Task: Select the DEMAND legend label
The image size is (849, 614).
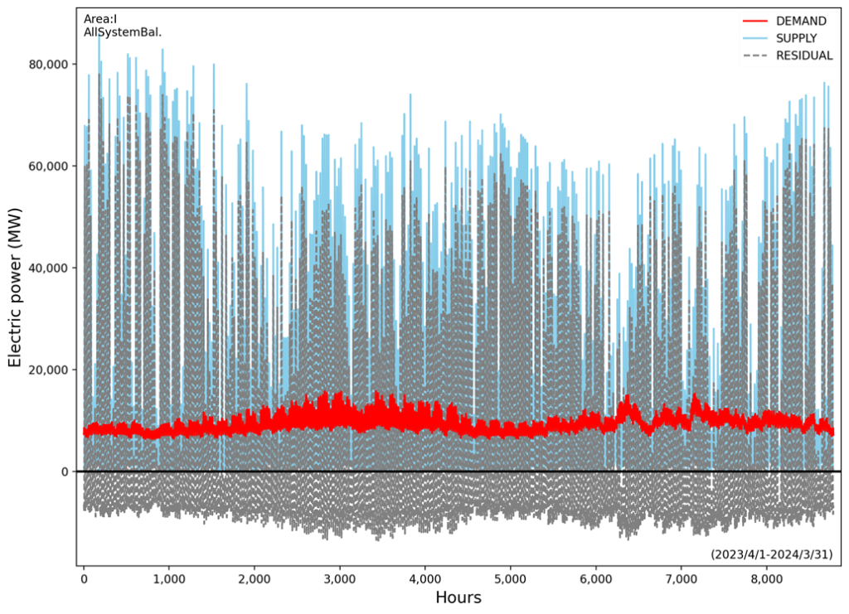Action: coord(801,21)
